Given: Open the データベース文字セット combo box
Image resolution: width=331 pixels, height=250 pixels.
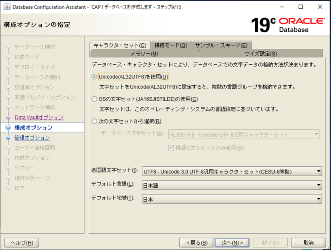Looking at the screenshot, I should 244,135.
